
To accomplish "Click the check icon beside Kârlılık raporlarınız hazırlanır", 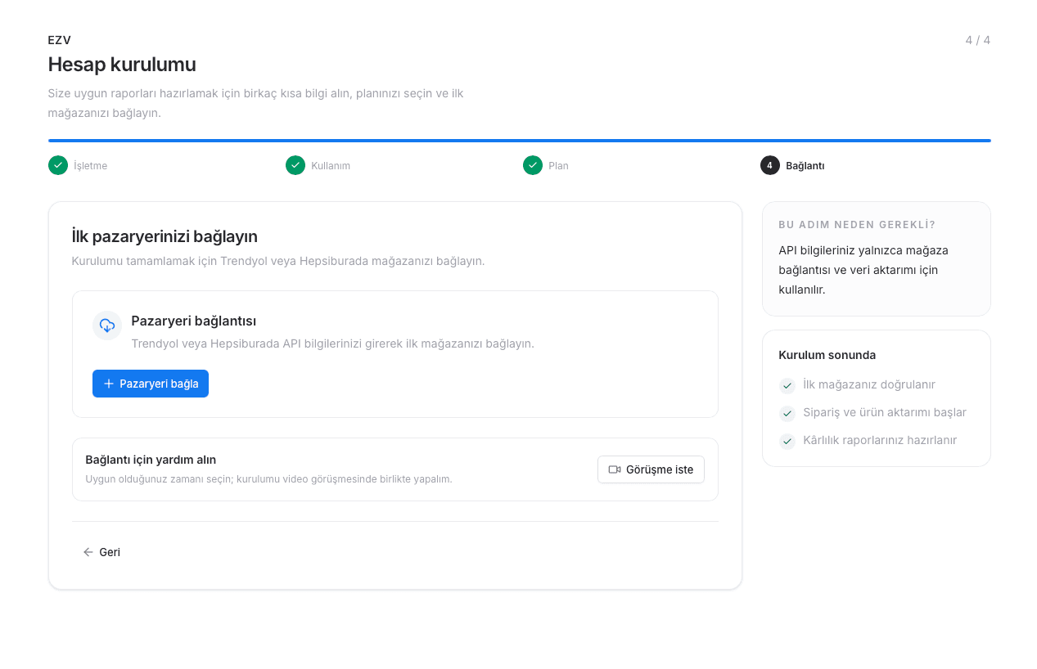I will coord(787,442).
